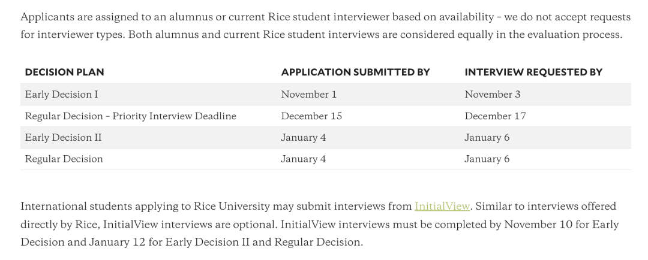This screenshot has width=648, height=260.
Task: Select the Early Decision I row label
Action: (x=61, y=94)
